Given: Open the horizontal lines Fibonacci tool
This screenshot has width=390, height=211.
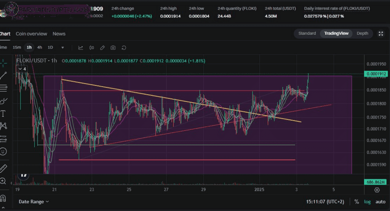Looking at the screenshot, I should point(3,88).
